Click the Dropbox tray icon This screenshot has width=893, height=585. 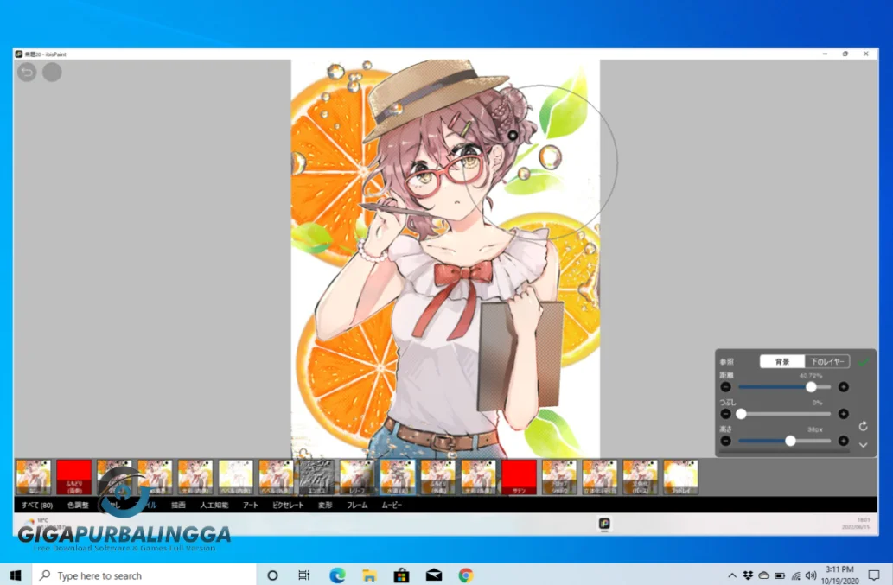click(748, 575)
